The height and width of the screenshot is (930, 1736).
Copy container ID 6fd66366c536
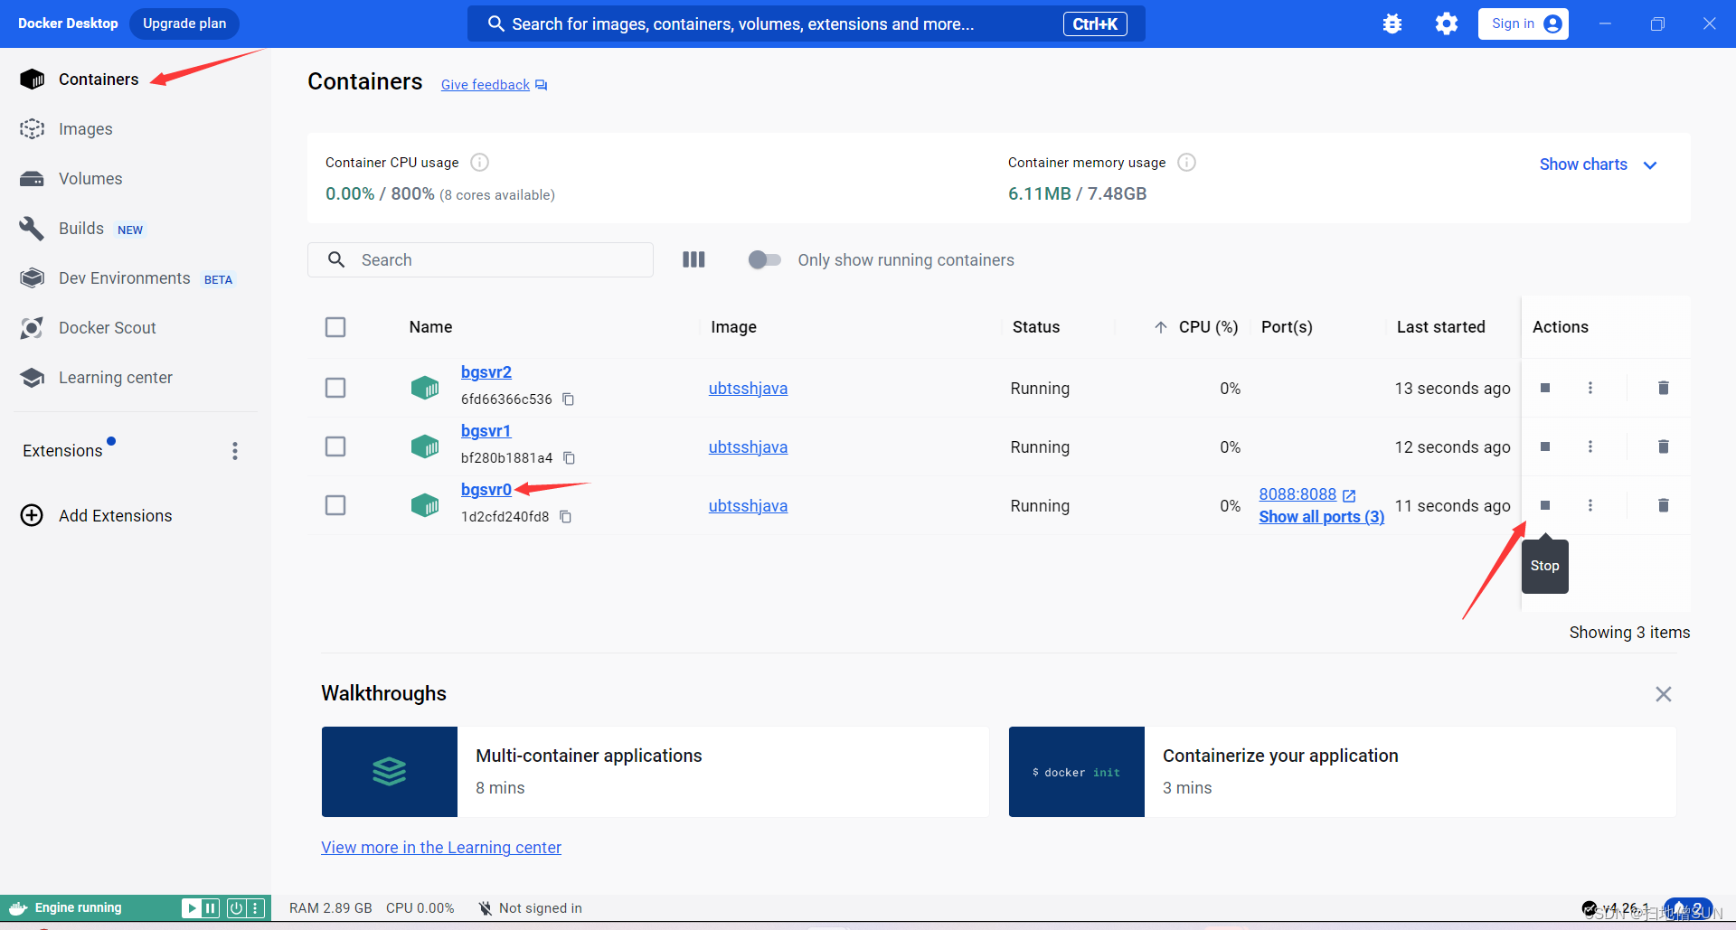tap(568, 399)
